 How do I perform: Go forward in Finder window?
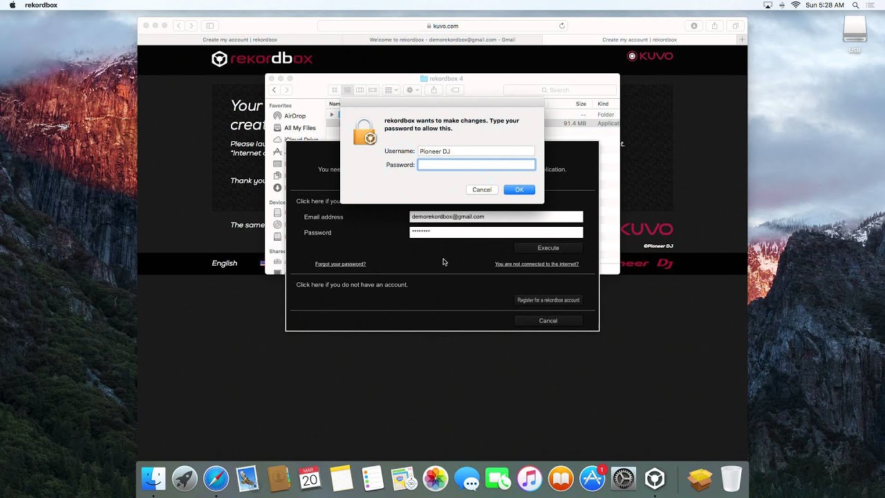tap(287, 90)
